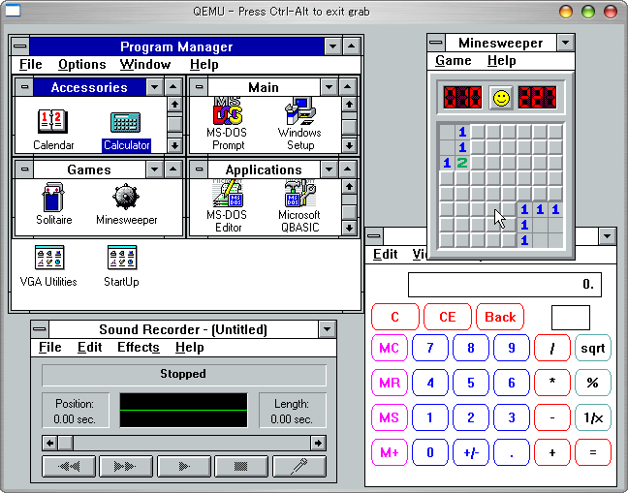Click the Stopped status label
Screen dimensions: 628x493
point(183,374)
